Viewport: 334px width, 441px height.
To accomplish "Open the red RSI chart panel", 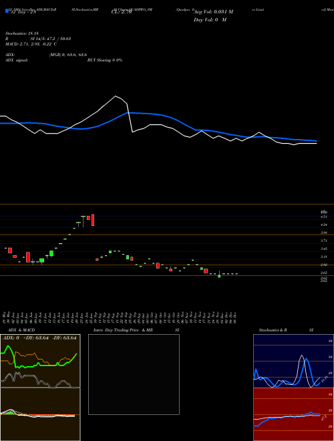I will tap(293, 414).
